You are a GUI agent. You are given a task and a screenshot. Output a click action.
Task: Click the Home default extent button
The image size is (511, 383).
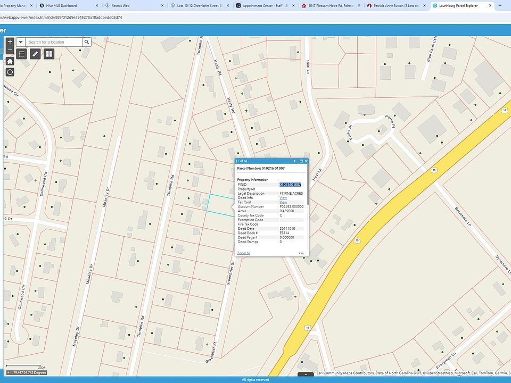coord(10,61)
